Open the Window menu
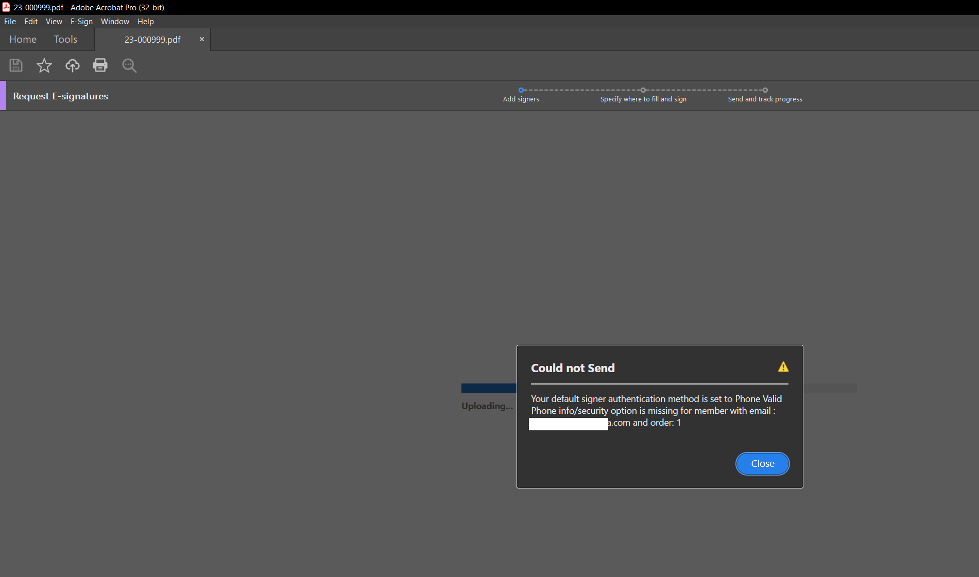 coord(115,21)
